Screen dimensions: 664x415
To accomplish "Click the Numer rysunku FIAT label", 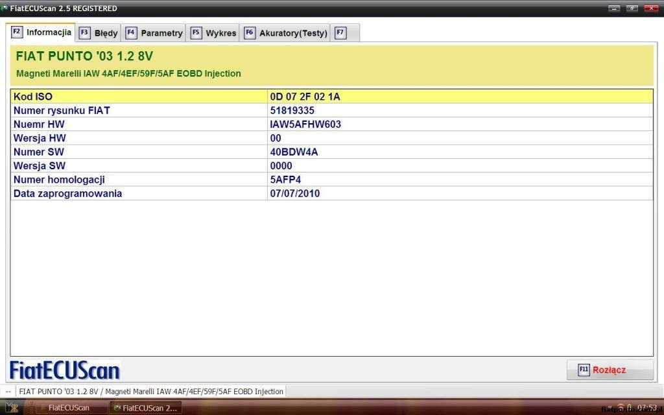I will click(62, 110).
